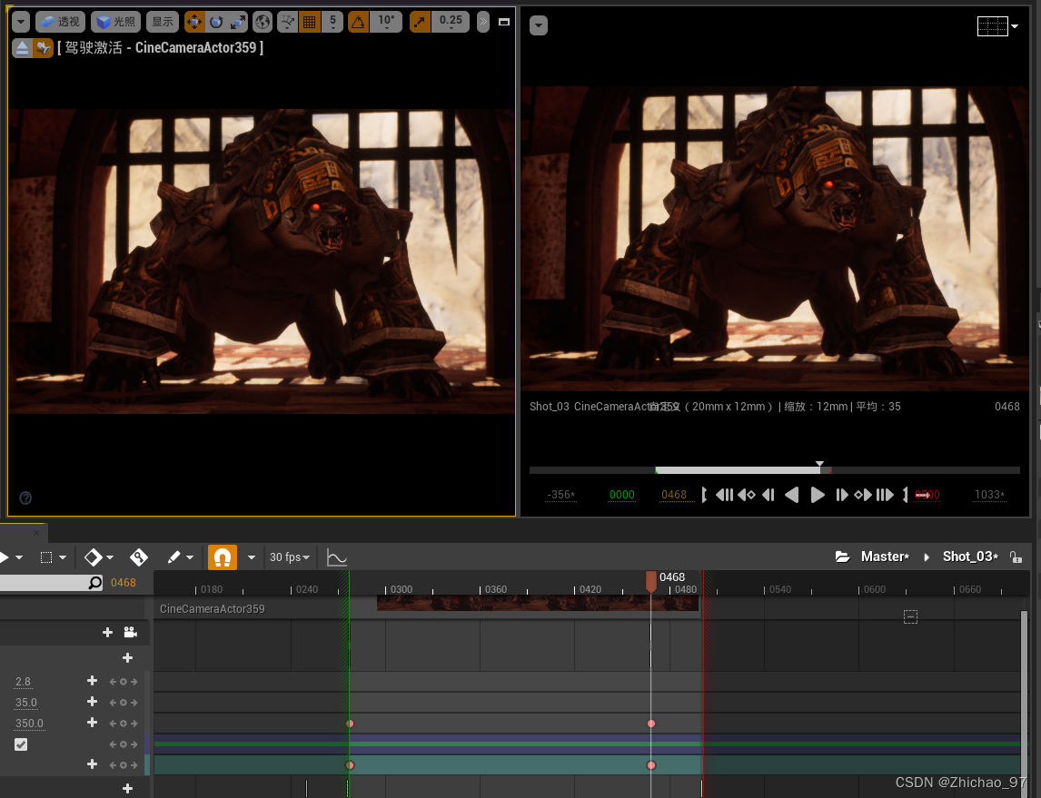Viewport: 1041px width, 798px height.
Task: Play the sequence forward
Action: (818, 495)
